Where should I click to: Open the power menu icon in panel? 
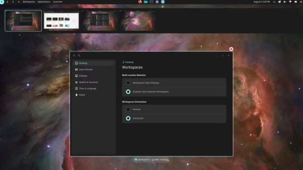[x=301, y=2]
